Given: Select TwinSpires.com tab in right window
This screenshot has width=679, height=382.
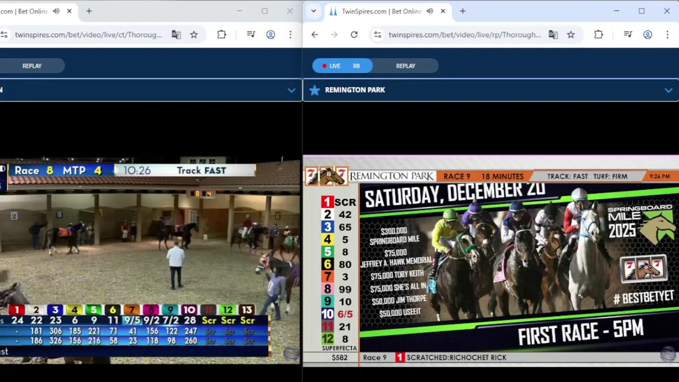Looking at the screenshot, I should pos(380,11).
